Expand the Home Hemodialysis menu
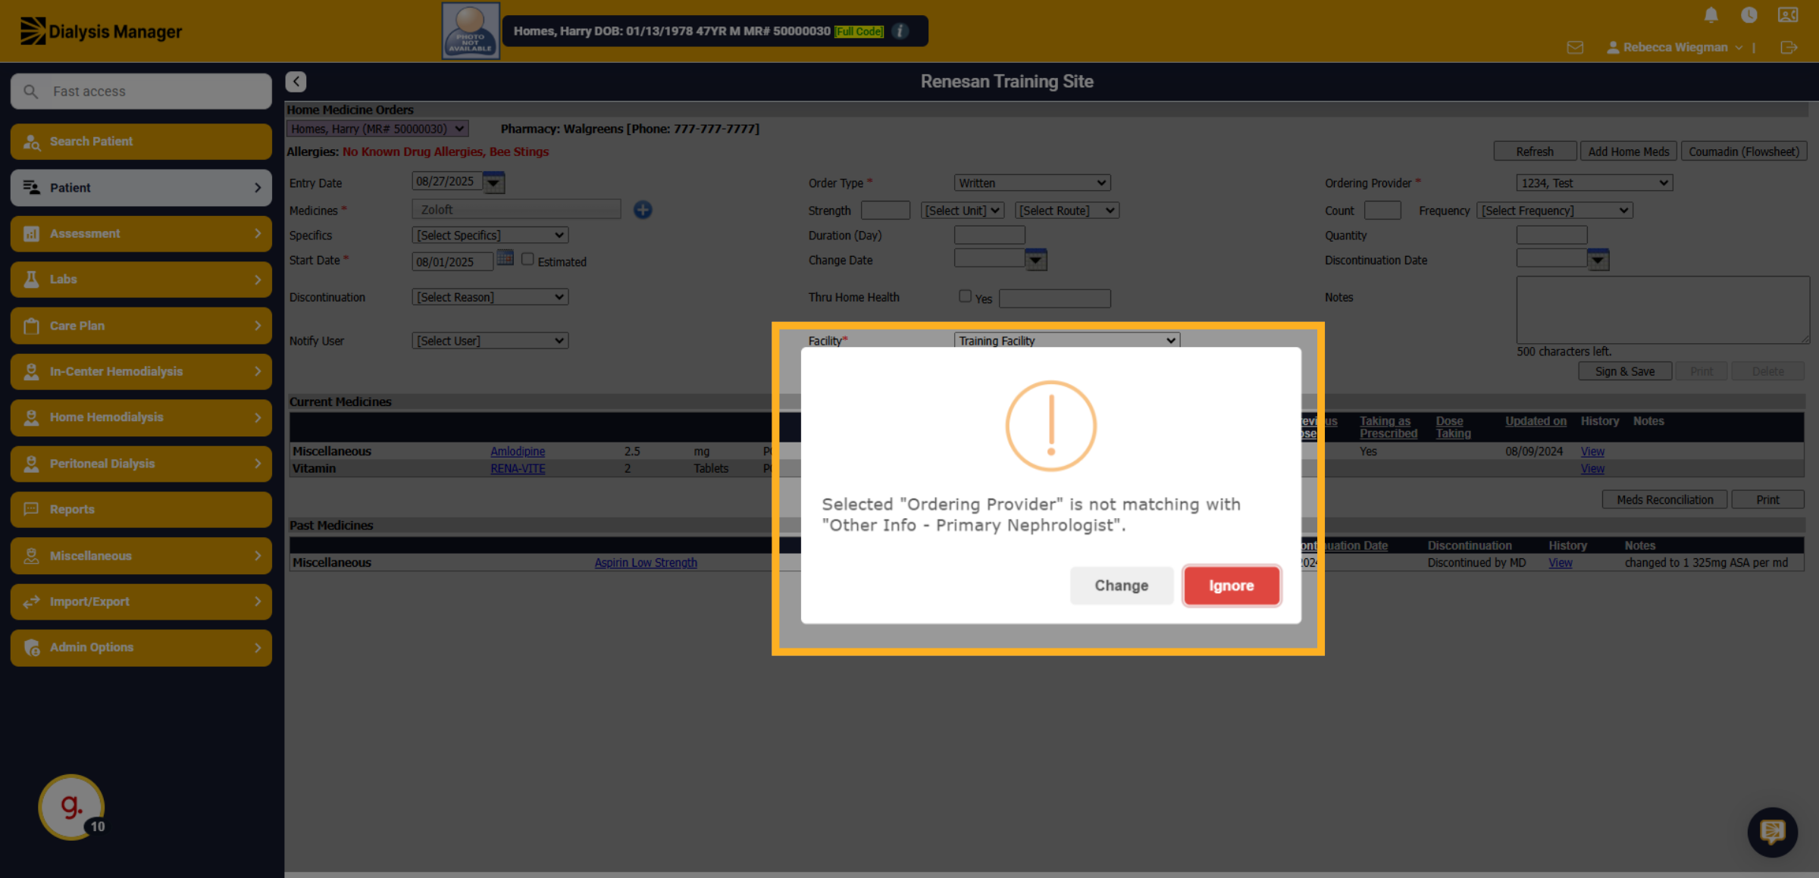Viewport: 1819px width, 878px height. tap(141, 417)
